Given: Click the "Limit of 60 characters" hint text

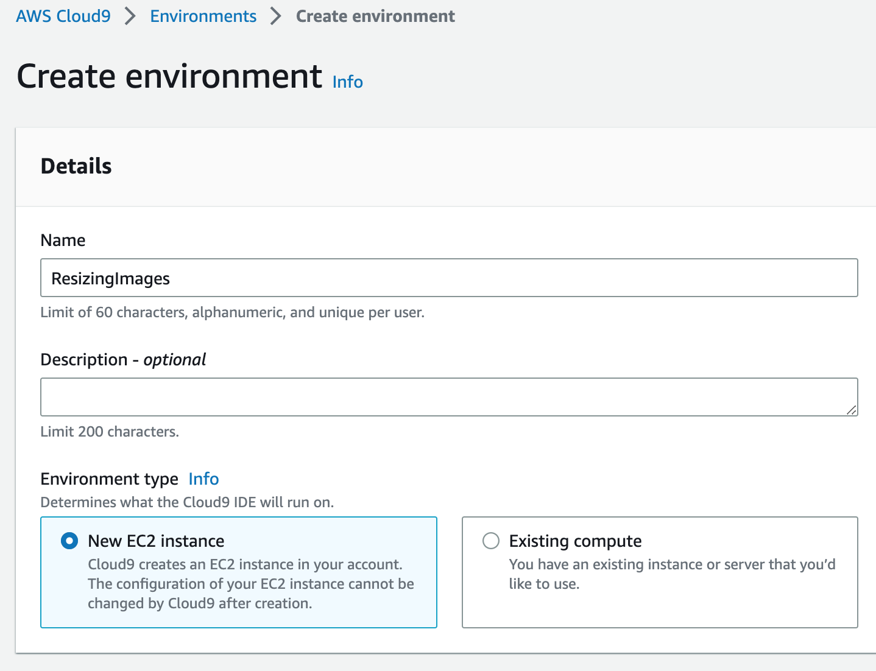Looking at the screenshot, I should [x=232, y=312].
